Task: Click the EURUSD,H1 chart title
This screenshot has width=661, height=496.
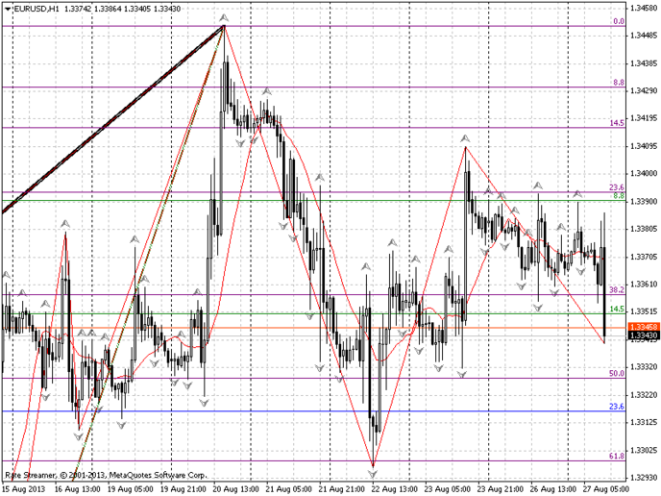Action: tap(37, 9)
